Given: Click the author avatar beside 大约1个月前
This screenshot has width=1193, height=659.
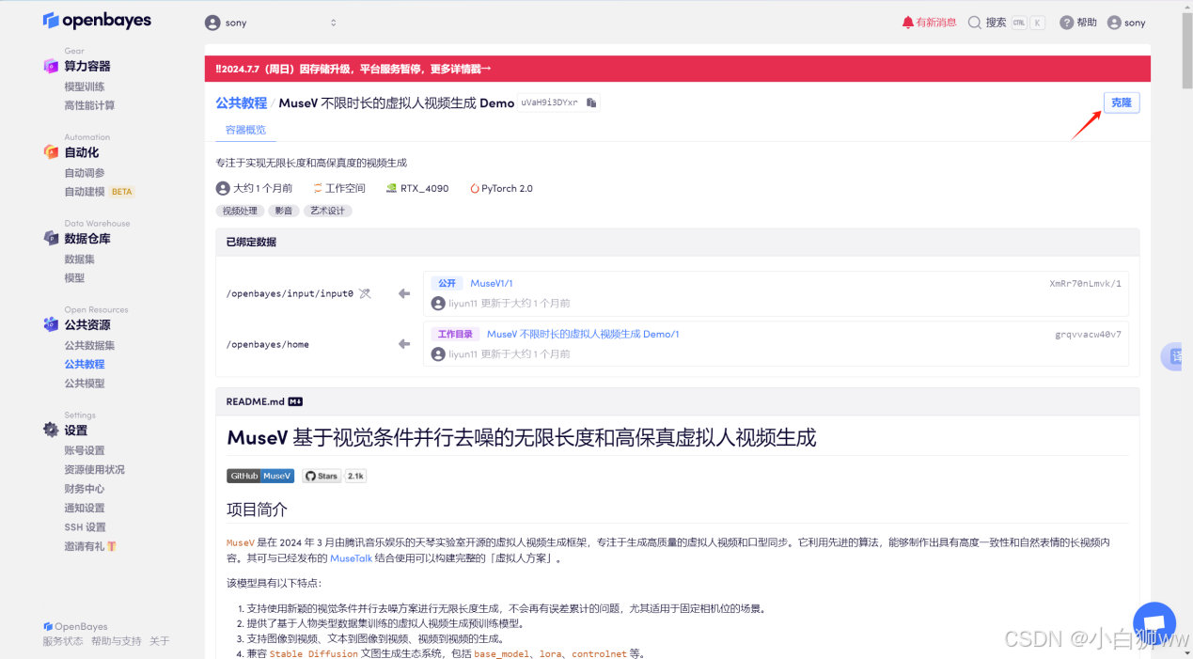Looking at the screenshot, I should tap(223, 188).
